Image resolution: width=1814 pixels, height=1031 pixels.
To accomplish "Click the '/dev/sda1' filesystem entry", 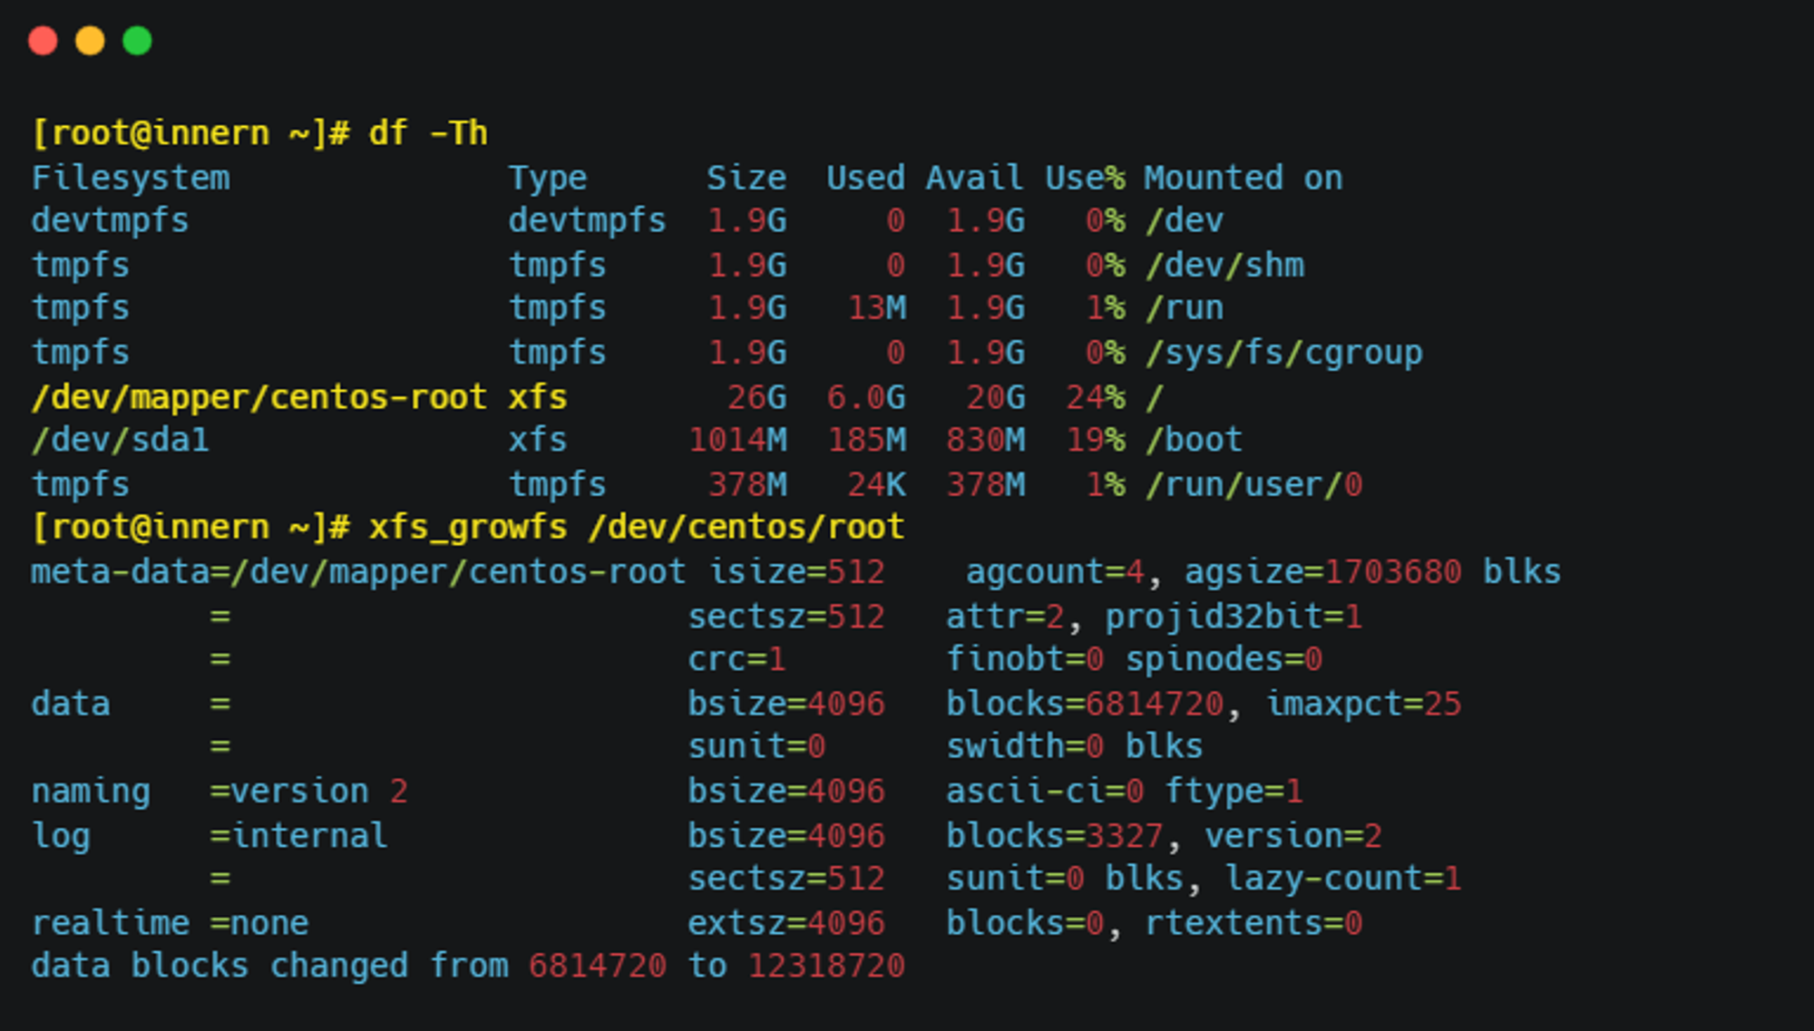I will tap(121, 441).
